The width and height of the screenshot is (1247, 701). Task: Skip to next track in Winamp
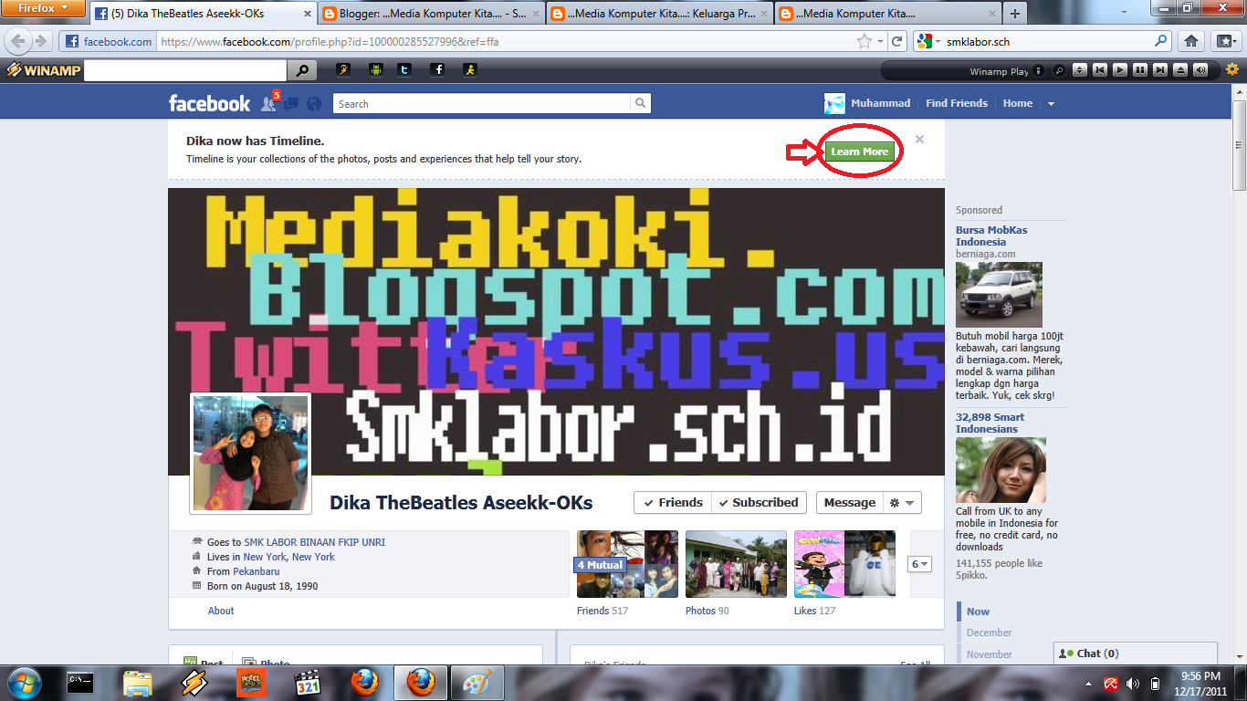coord(1160,69)
